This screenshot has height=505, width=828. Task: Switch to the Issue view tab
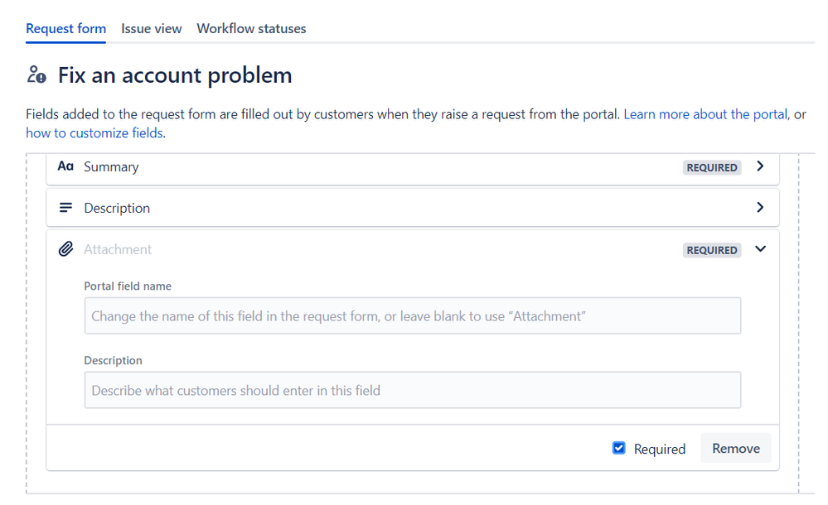152,28
